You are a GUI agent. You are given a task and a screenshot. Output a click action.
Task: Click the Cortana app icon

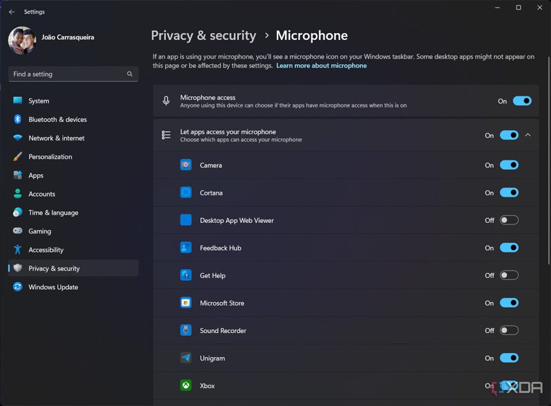[x=186, y=193]
